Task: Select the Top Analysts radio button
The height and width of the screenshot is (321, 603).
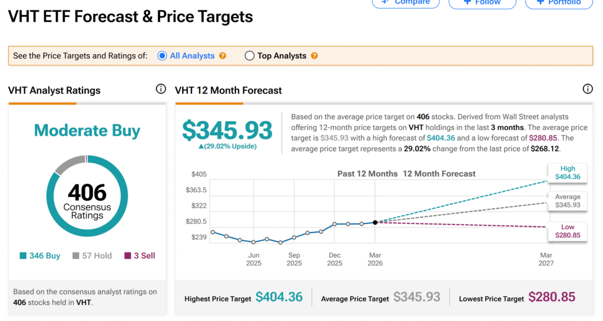Action: click(249, 56)
